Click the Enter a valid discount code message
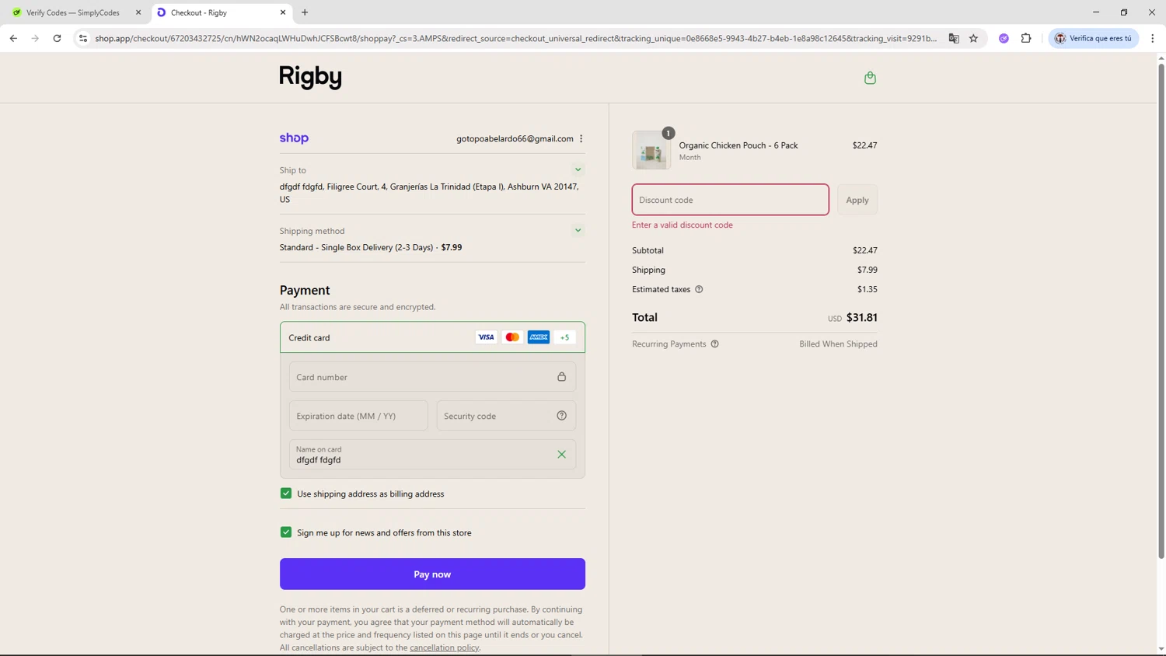Image resolution: width=1166 pixels, height=656 pixels. click(682, 225)
